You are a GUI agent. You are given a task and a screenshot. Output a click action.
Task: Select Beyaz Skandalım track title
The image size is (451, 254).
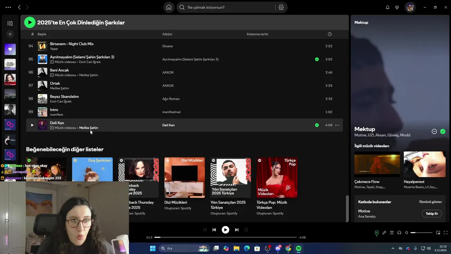tap(64, 97)
